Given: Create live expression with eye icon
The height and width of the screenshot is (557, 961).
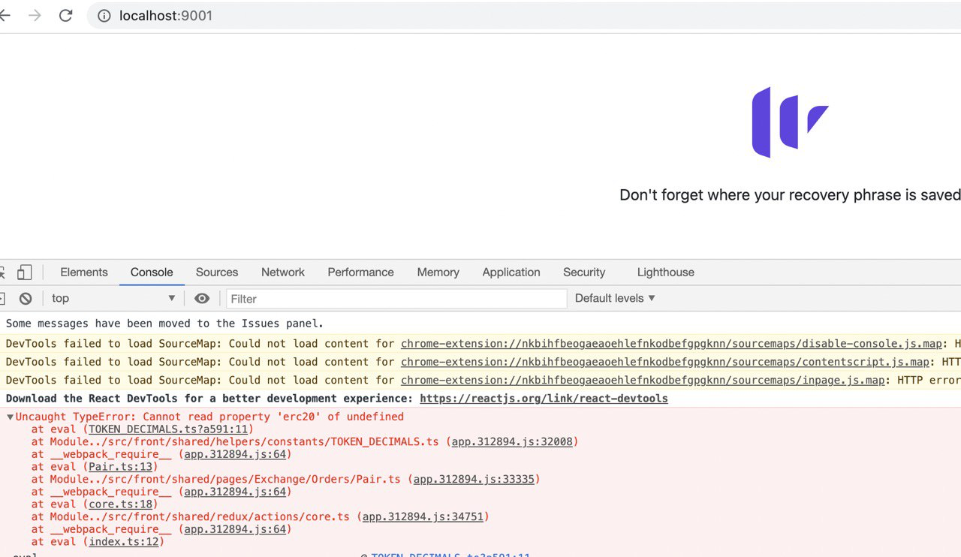Looking at the screenshot, I should [x=202, y=299].
